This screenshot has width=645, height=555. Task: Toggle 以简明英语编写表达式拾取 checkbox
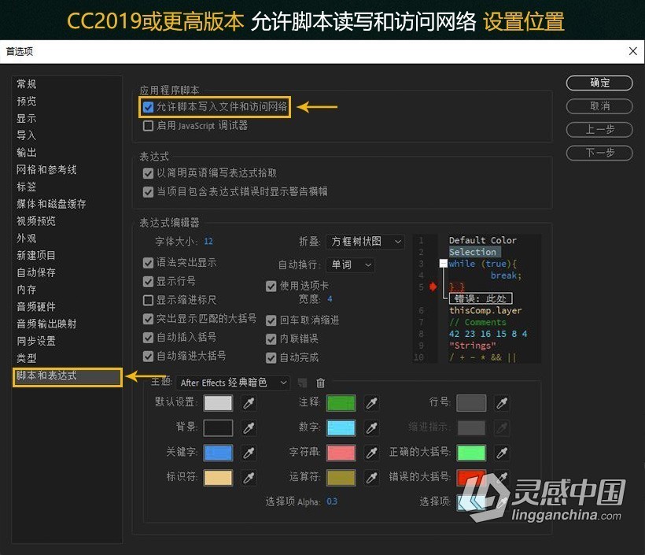pyautogui.click(x=148, y=173)
